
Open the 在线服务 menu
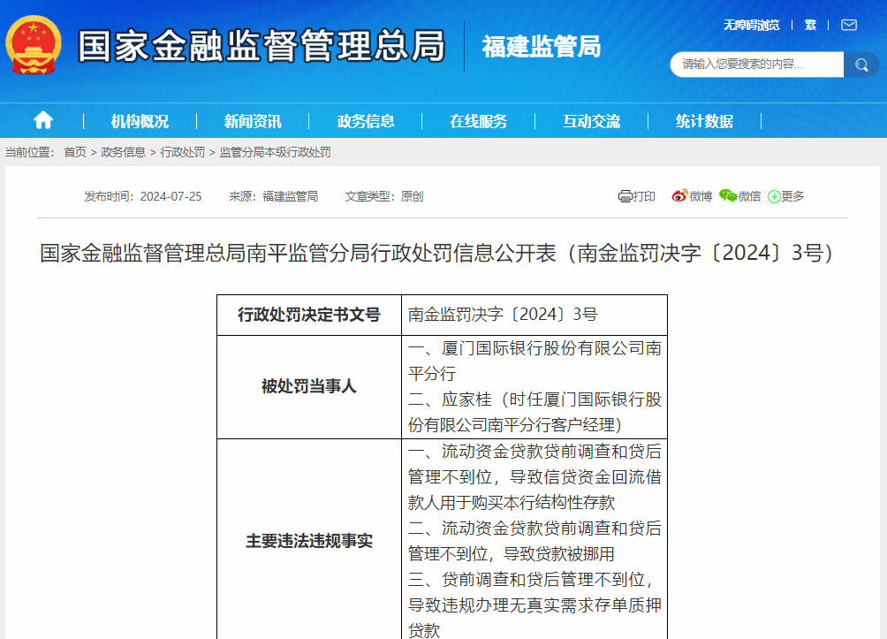pos(478,121)
